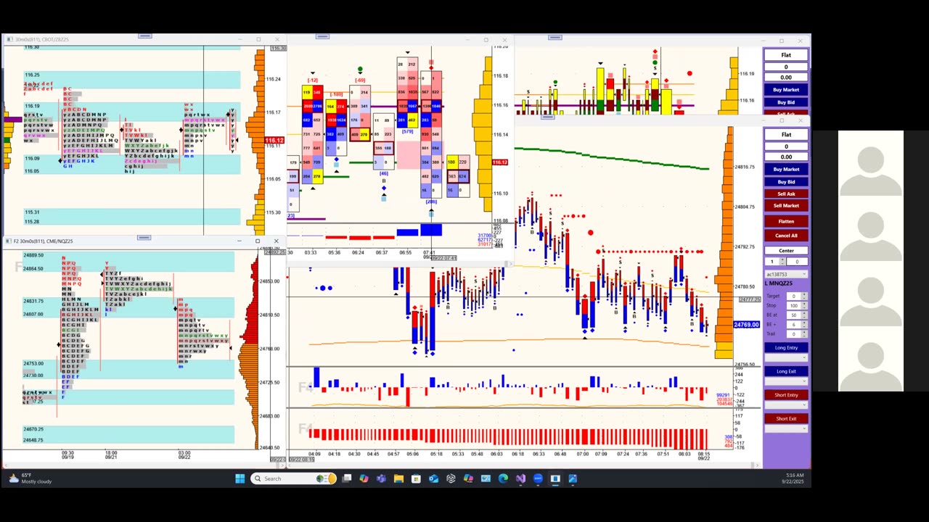
Task: Click the Long Entry button
Action: click(786, 348)
